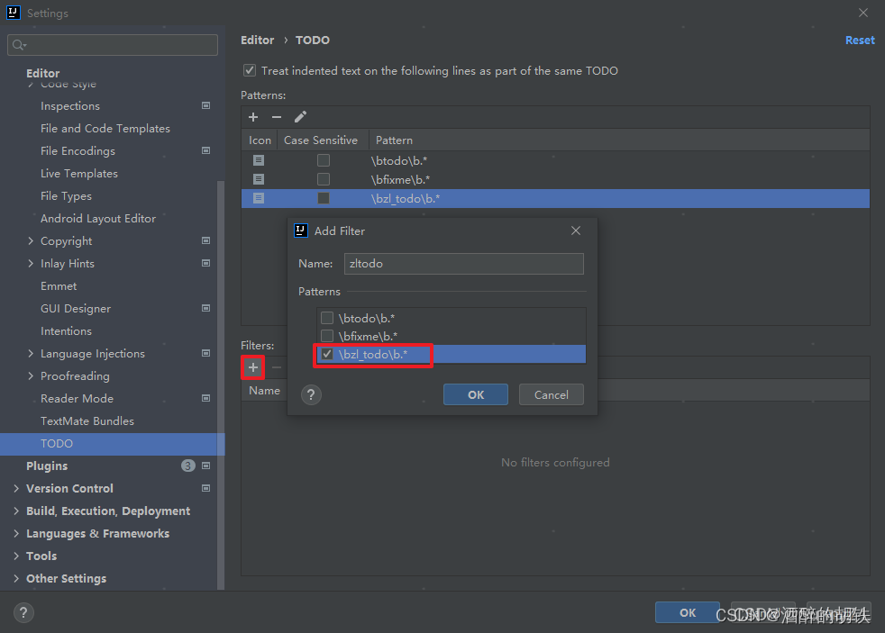Click the project-level icon beside Copyright
The image size is (885, 633).
click(206, 240)
